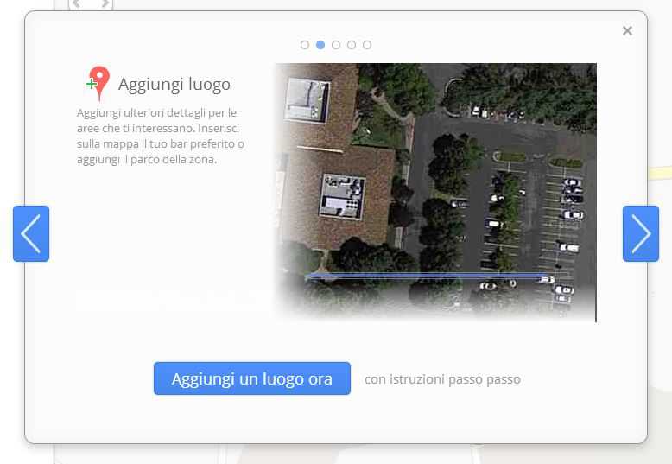Select the highlighted second pagination dot

click(x=320, y=45)
